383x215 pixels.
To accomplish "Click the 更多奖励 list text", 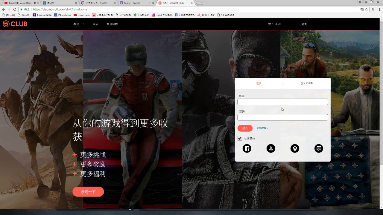I will tap(93, 164).
